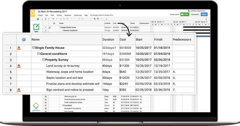Open the Actions menu
This screenshot has height=126, width=240.
[59, 15]
